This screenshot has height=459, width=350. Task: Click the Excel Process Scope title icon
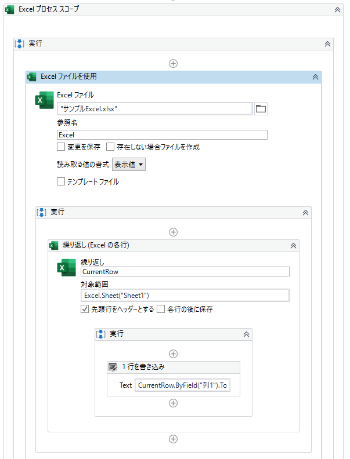[x=10, y=10]
